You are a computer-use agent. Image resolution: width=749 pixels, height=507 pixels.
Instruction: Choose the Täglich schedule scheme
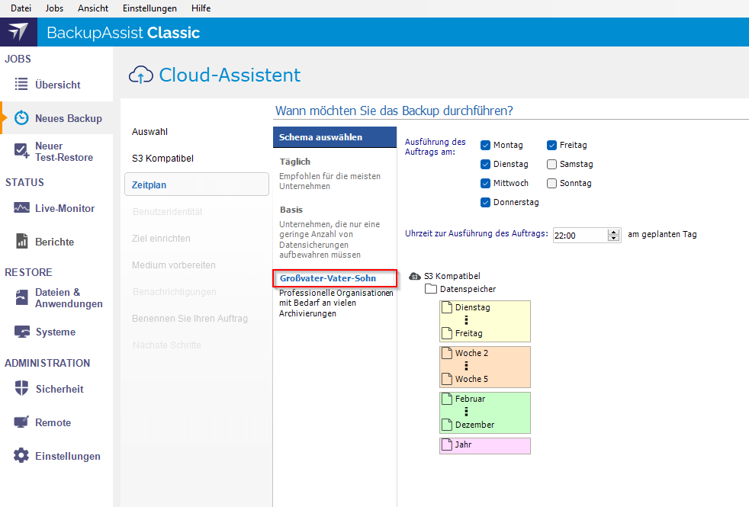295,162
